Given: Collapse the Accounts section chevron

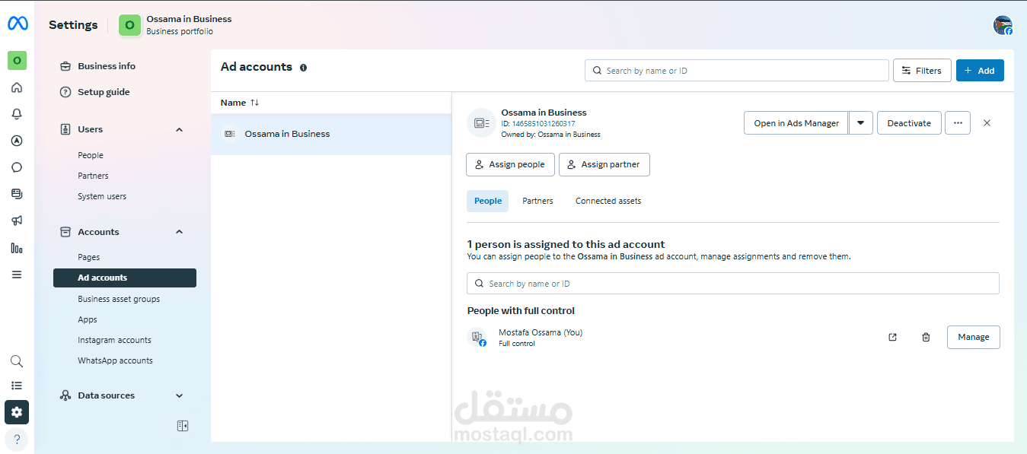Looking at the screenshot, I should click(x=180, y=232).
